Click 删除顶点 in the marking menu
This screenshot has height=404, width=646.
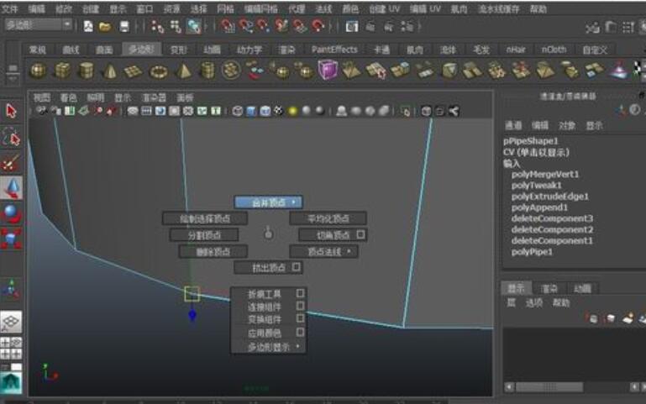click(x=213, y=251)
